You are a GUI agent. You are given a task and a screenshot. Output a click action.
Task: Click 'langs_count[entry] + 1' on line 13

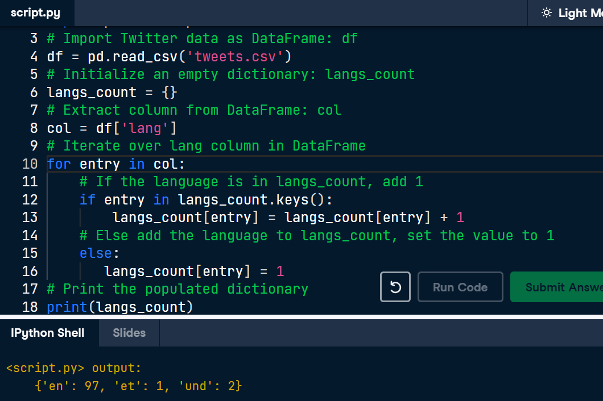tap(374, 218)
